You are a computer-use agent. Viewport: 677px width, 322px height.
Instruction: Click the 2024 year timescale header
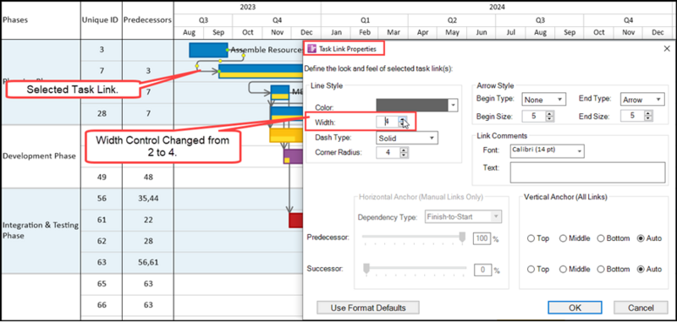497,8
